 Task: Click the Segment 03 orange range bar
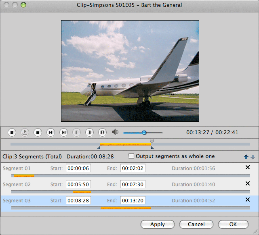pyautogui.click(x=126, y=208)
